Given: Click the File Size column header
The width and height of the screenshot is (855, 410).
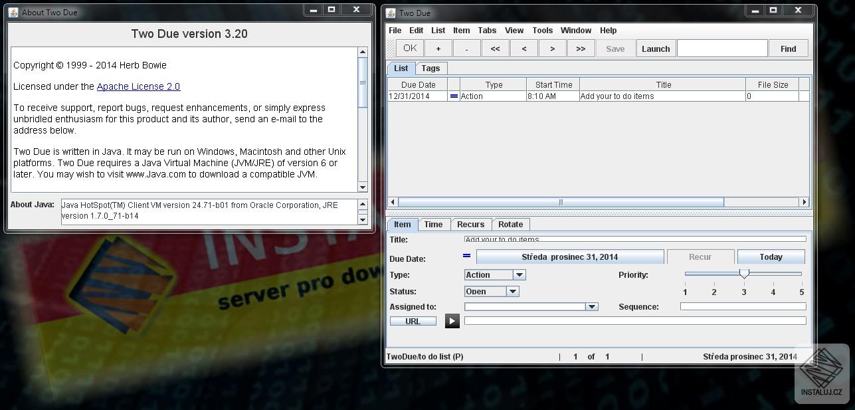Looking at the screenshot, I should (773, 85).
